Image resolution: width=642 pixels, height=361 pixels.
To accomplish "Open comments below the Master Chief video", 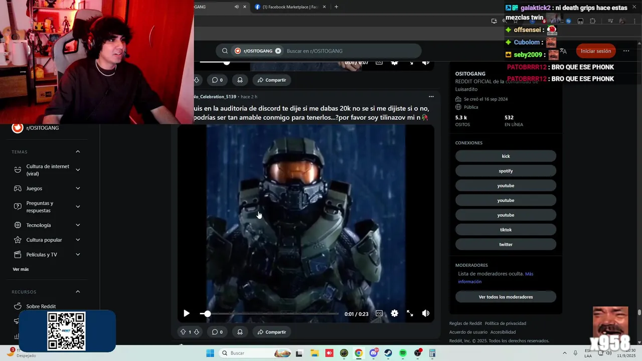I will click(x=217, y=332).
